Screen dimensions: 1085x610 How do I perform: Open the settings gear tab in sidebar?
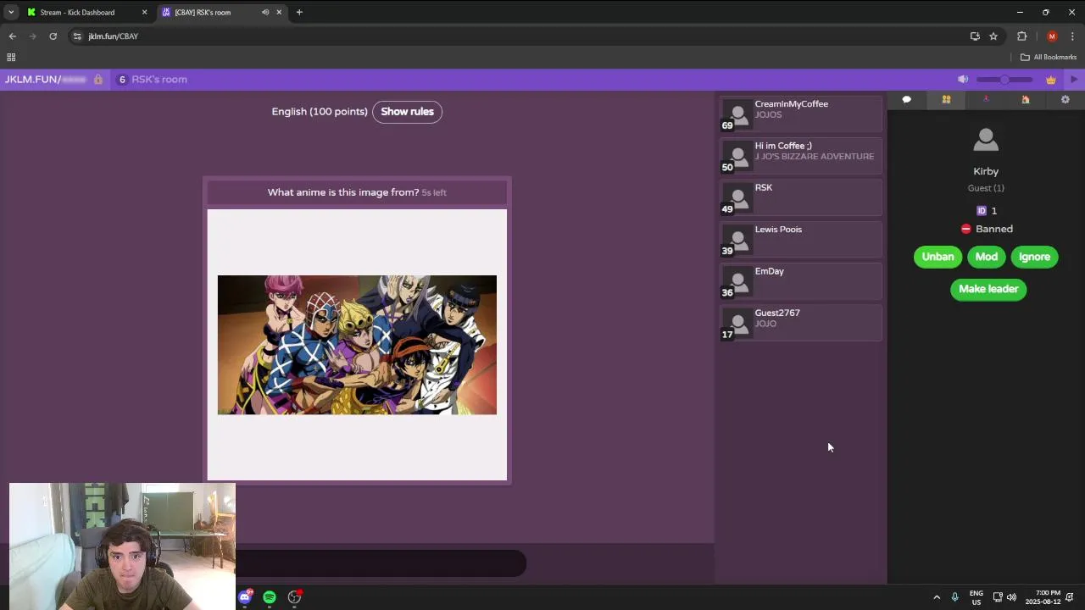pyautogui.click(x=1066, y=100)
